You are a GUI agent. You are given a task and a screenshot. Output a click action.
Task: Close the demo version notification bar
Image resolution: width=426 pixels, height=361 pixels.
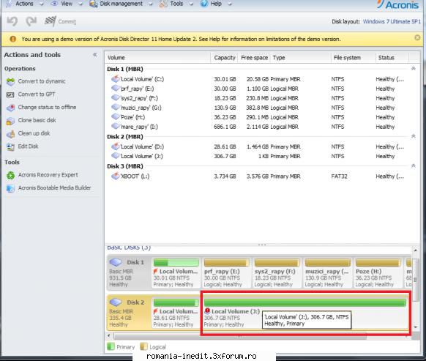click(417, 38)
